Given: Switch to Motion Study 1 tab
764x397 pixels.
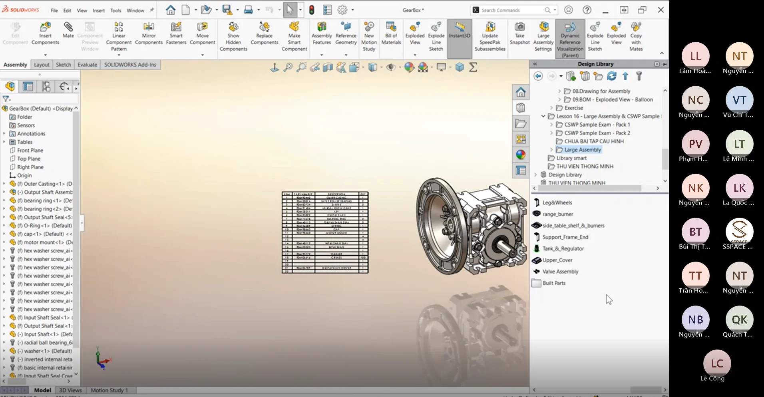Looking at the screenshot, I should (x=109, y=390).
